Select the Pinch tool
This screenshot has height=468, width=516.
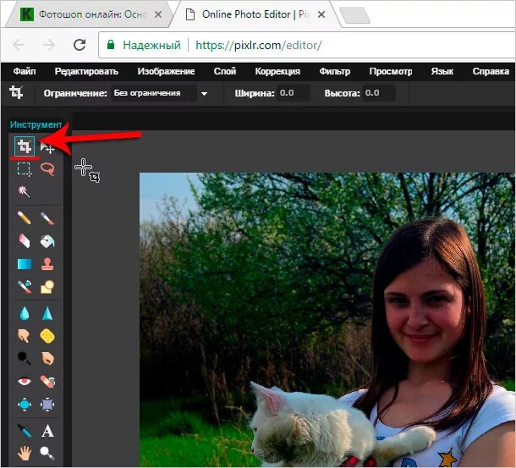[47, 405]
